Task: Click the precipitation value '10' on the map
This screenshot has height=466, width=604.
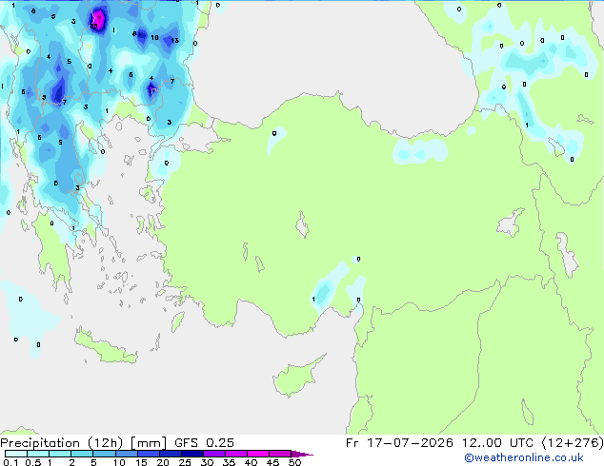Action: [154, 37]
